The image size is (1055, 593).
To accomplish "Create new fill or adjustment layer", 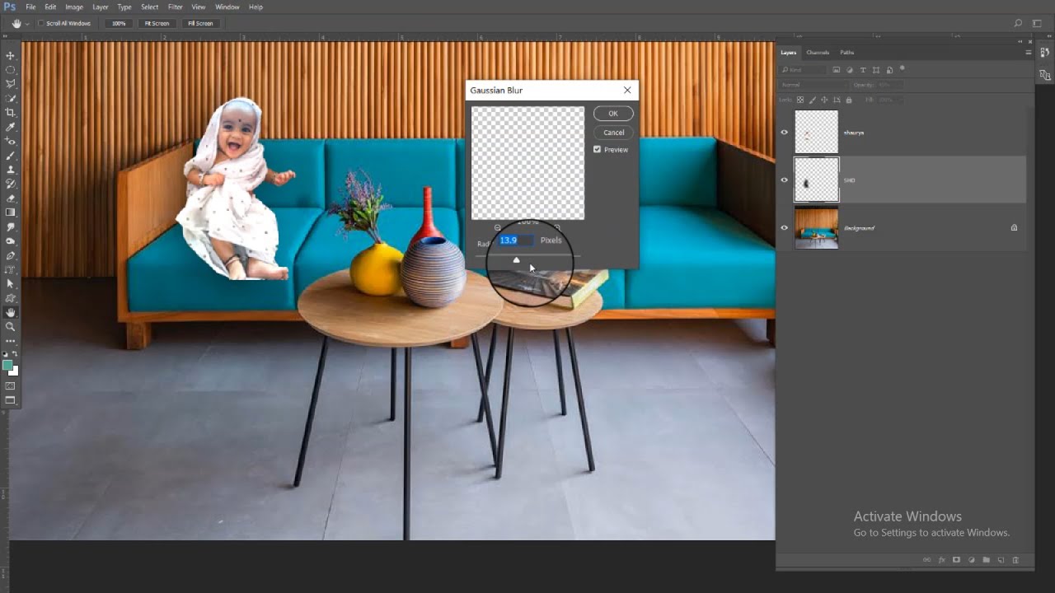I will click(971, 560).
